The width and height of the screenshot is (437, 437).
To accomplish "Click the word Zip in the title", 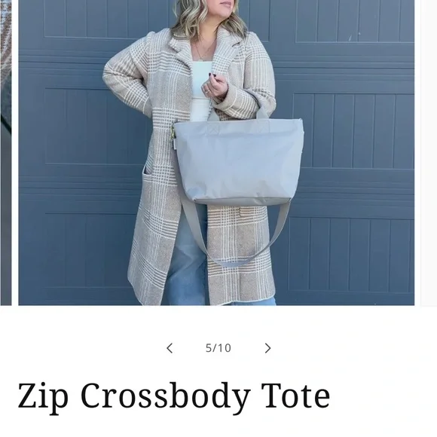I will (x=43, y=397).
